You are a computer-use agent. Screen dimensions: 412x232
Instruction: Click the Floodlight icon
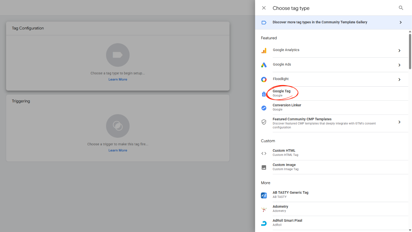pos(264,79)
